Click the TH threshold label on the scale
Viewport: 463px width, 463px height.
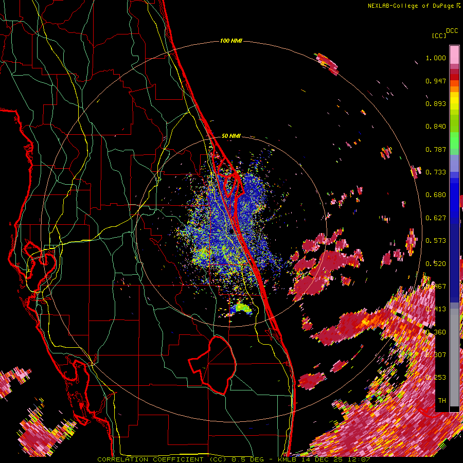coord(442,400)
